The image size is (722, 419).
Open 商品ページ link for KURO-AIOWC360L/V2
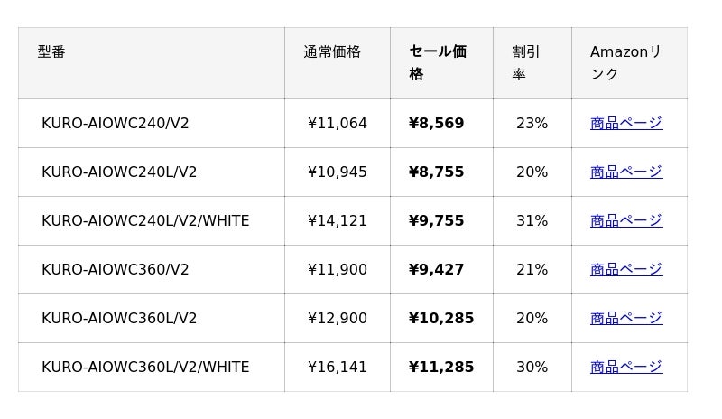(626, 318)
